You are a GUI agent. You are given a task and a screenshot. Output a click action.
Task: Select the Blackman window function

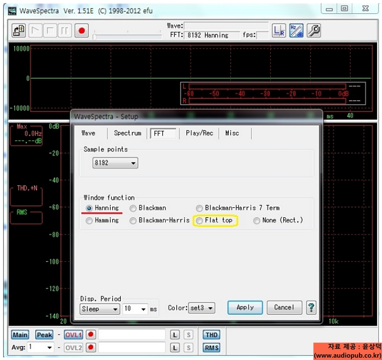(x=148, y=208)
